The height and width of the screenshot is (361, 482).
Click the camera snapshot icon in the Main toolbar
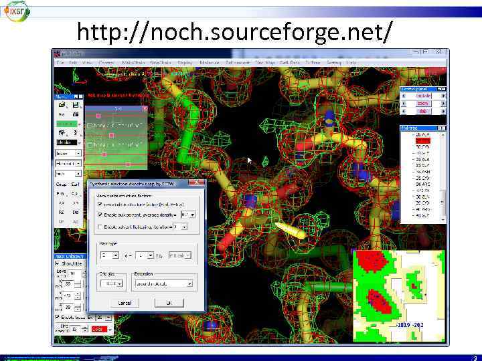[76, 114]
